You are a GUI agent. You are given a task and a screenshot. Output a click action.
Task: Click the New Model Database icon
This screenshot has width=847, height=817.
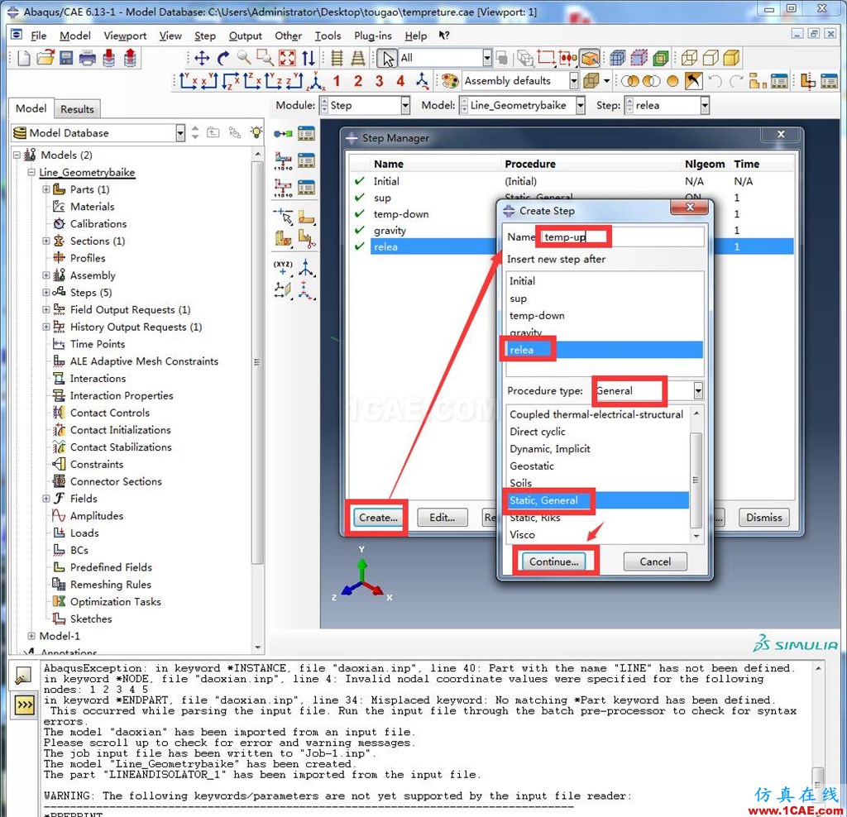tap(24, 58)
